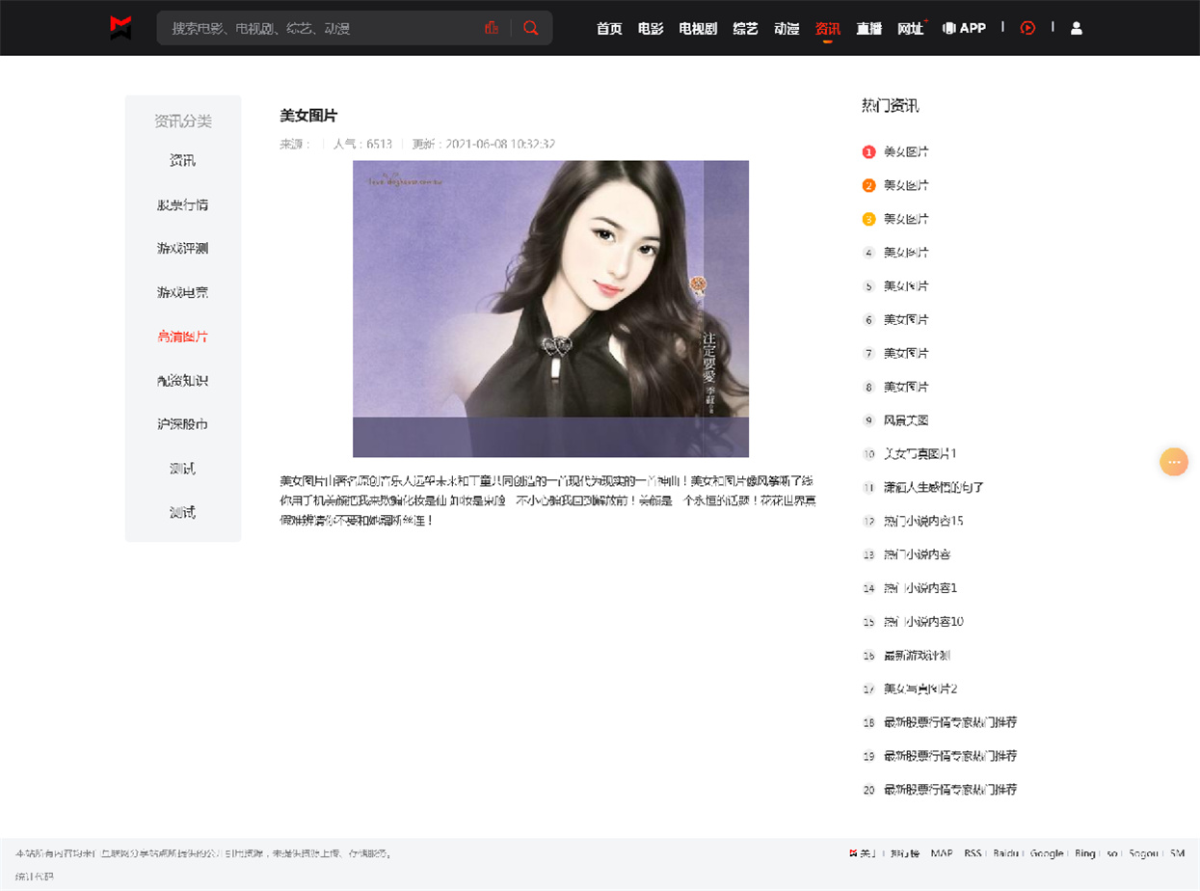
Task: Click the 人气:6513 popularity count
Action: 362,144
